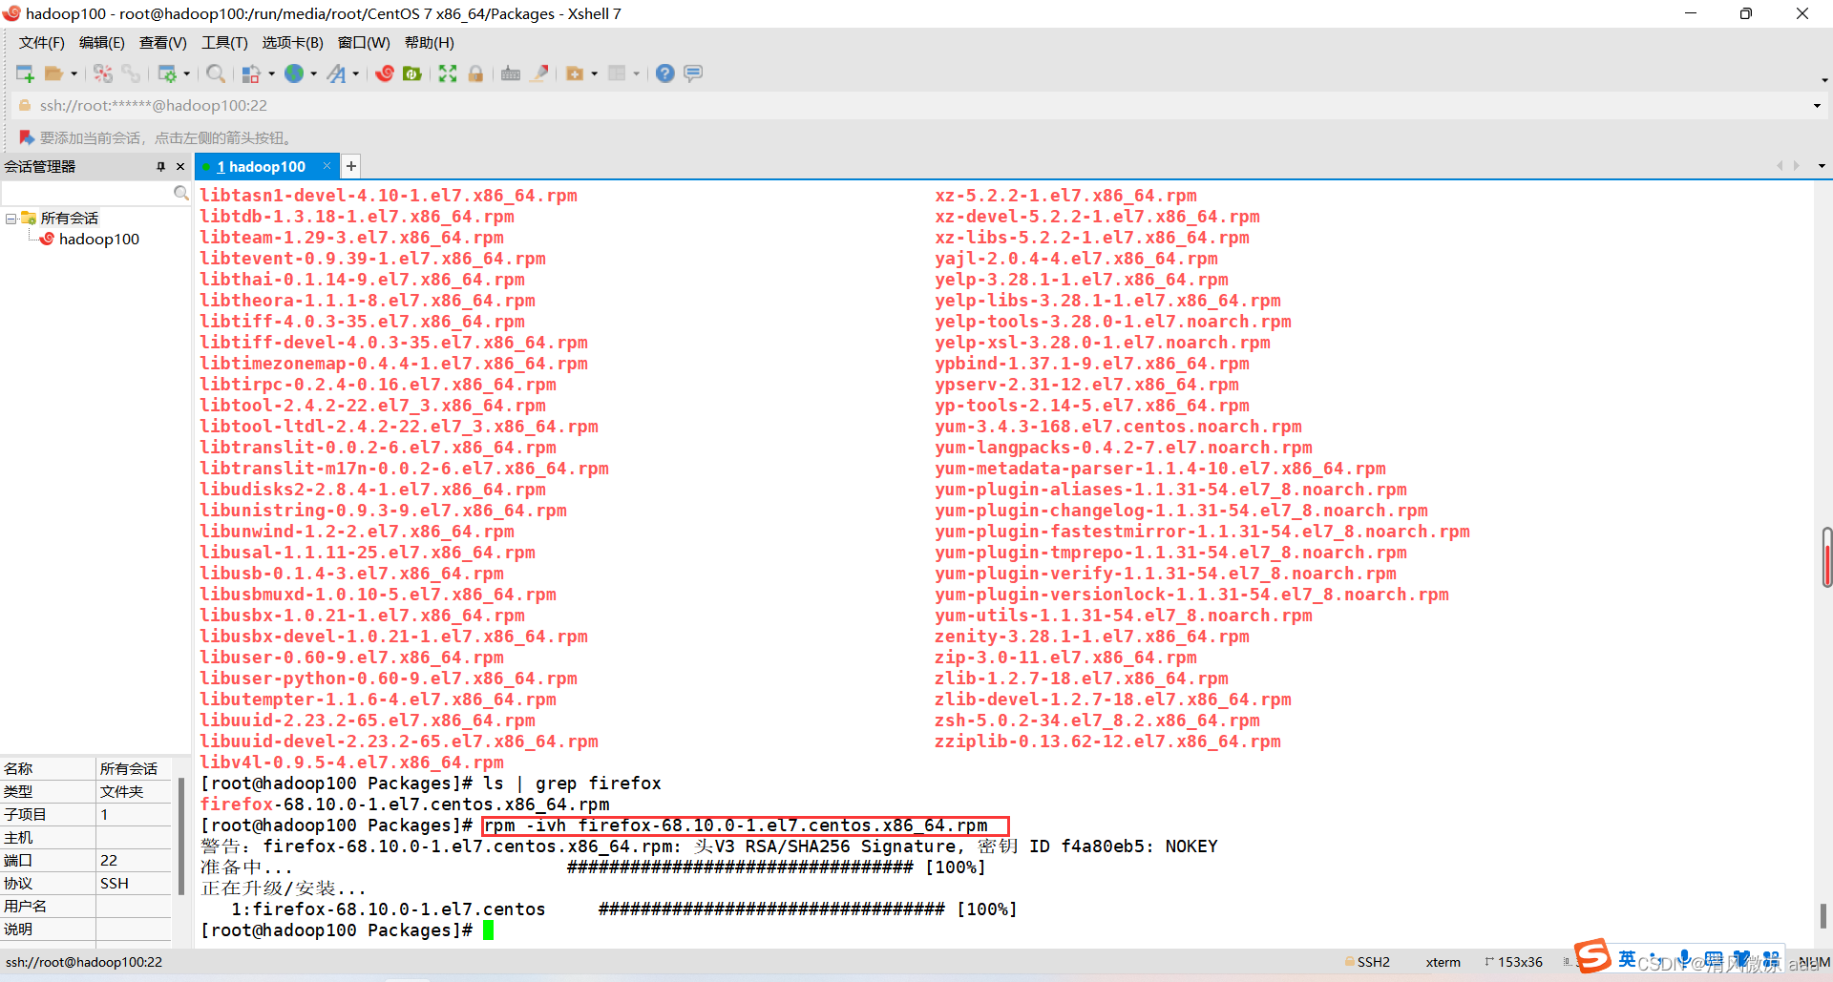Create a new session with toolbar icon
The image size is (1833, 982).
[x=25, y=73]
